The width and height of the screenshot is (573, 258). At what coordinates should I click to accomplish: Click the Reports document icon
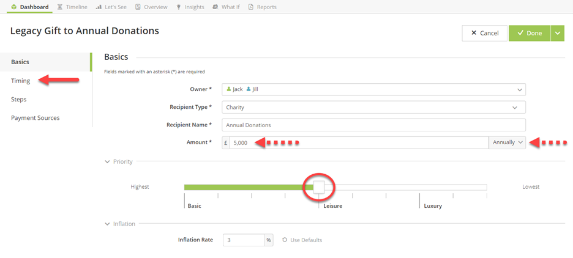pyautogui.click(x=251, y=7)
